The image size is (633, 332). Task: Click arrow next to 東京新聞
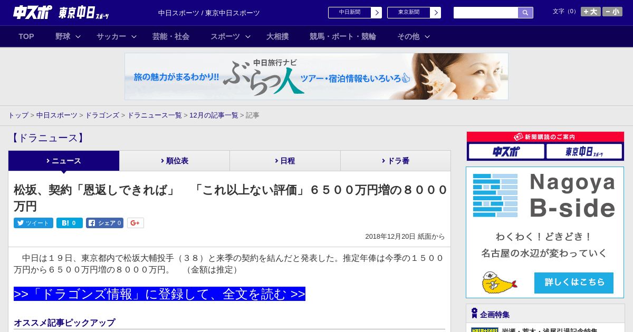435,13
